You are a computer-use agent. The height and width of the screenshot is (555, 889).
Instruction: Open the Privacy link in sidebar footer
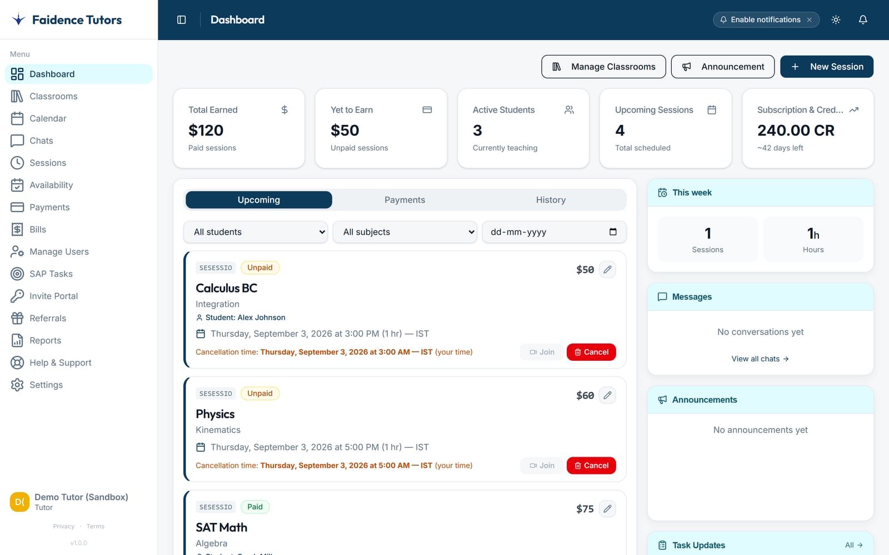click(63, 526)
